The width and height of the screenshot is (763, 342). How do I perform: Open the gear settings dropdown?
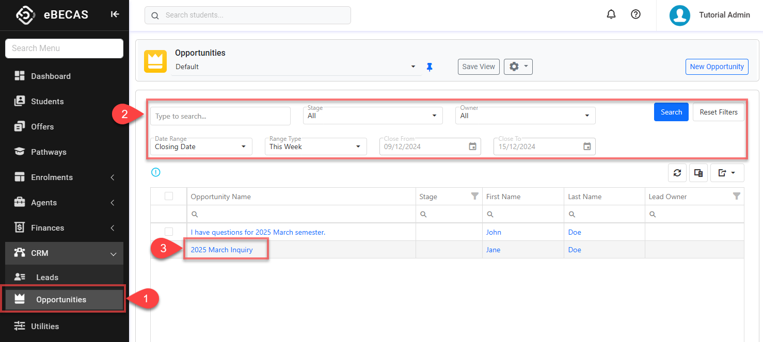tap(518, 67)
